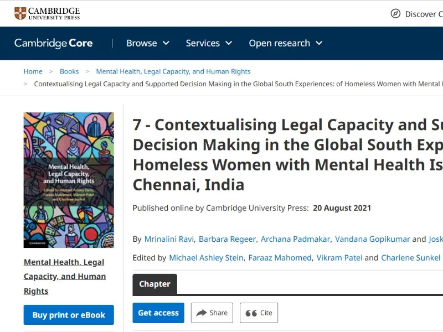Open the Books breadcrumb link
This screenshot has width=443, height=332.
point(69,71)
